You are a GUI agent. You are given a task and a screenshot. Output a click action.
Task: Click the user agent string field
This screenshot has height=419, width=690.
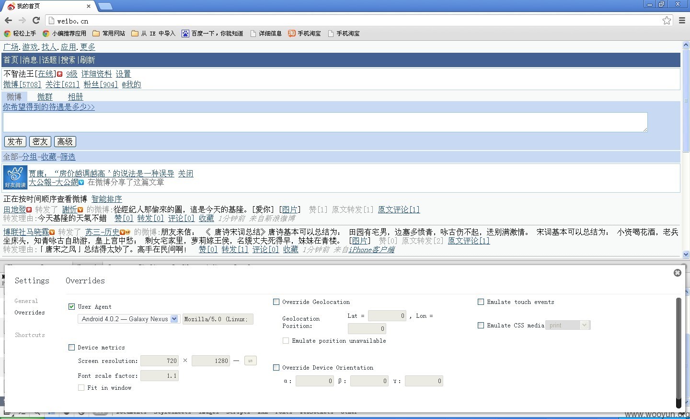218,319
